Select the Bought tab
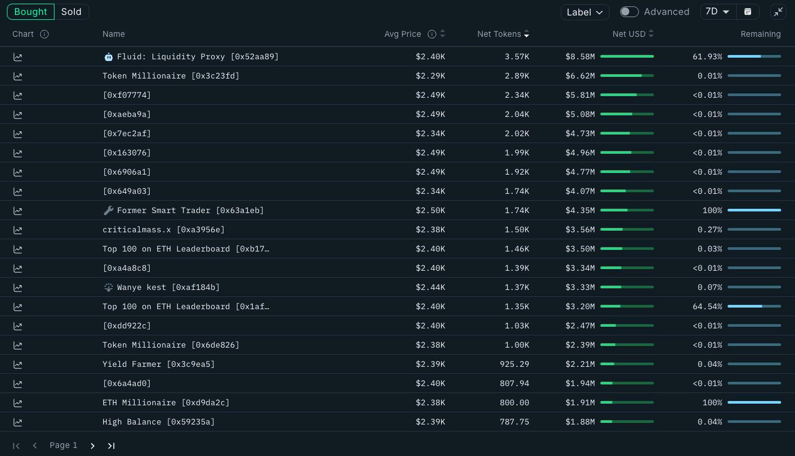The width and height of the screenshot is (795, 456). tap(30, 12)
